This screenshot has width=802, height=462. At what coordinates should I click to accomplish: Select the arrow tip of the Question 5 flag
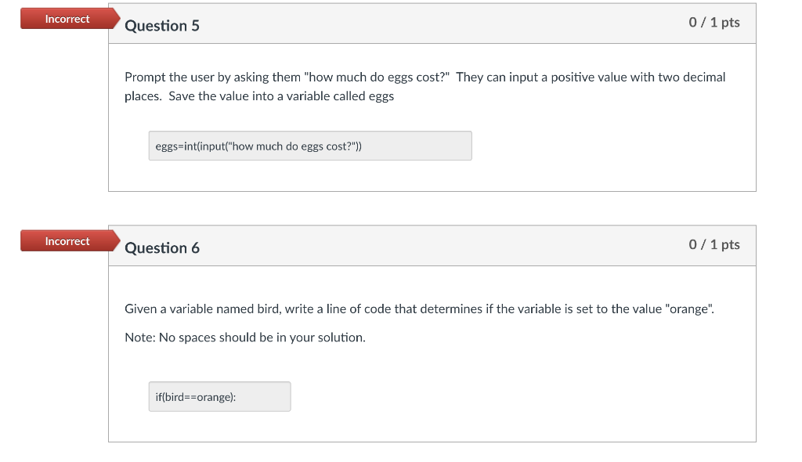tap(117, 18)
